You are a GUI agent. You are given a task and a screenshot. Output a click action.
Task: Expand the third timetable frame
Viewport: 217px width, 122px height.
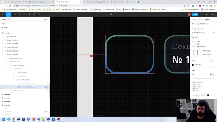tap(1, 98)
